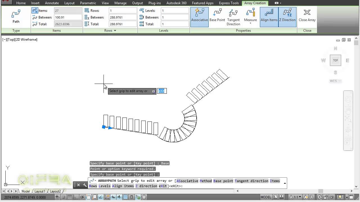Image resolution: width=360 pixels, height=202 pixels.
Task: Toggle Polar Tracking in status bar
Action: pyautogui.click(x=82, y=197)
